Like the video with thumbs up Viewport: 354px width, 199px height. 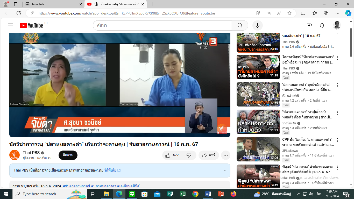point(173,155)
